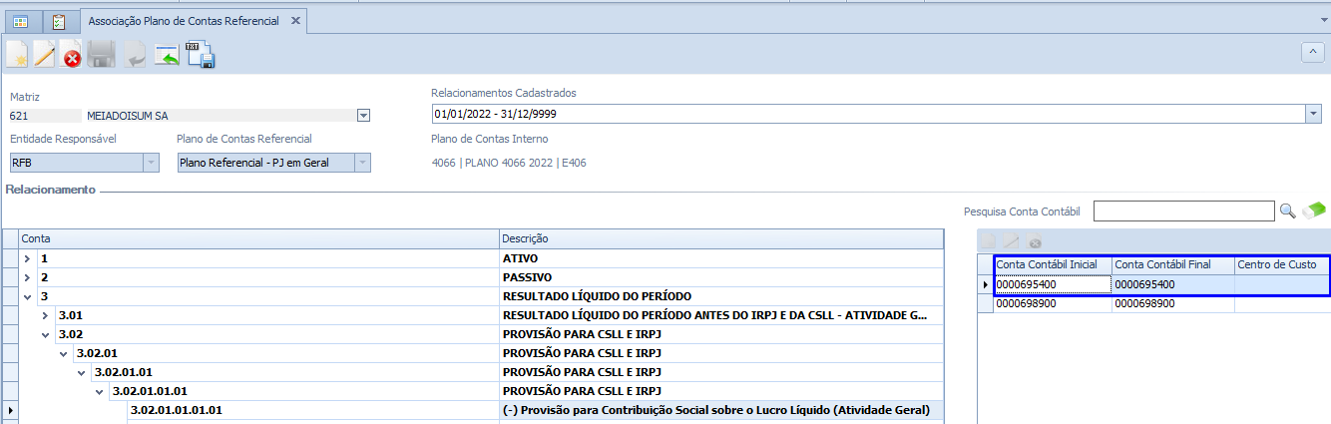
Task: Collapse tree node 3.02
Action: coord(46,334)
